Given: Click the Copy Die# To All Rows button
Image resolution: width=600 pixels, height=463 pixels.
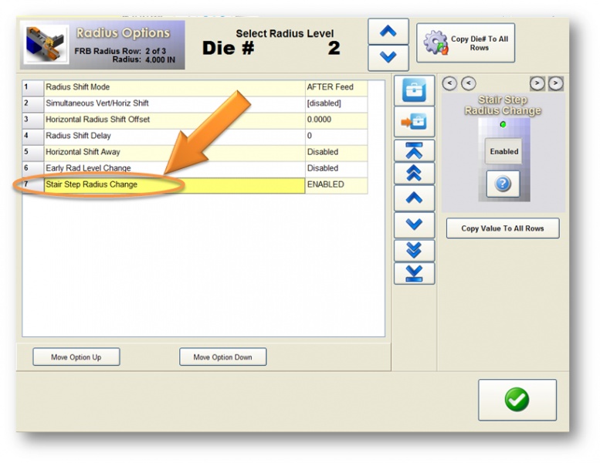Looking at the screenshot, I should [x=466, y=42].
